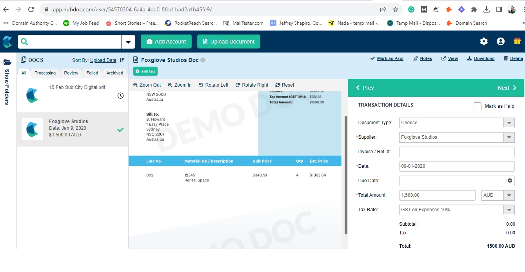Image resolution: width=525 pixels, height=272 pixels.
Task: Click the Date input field
Action: [x=457, y=166]
